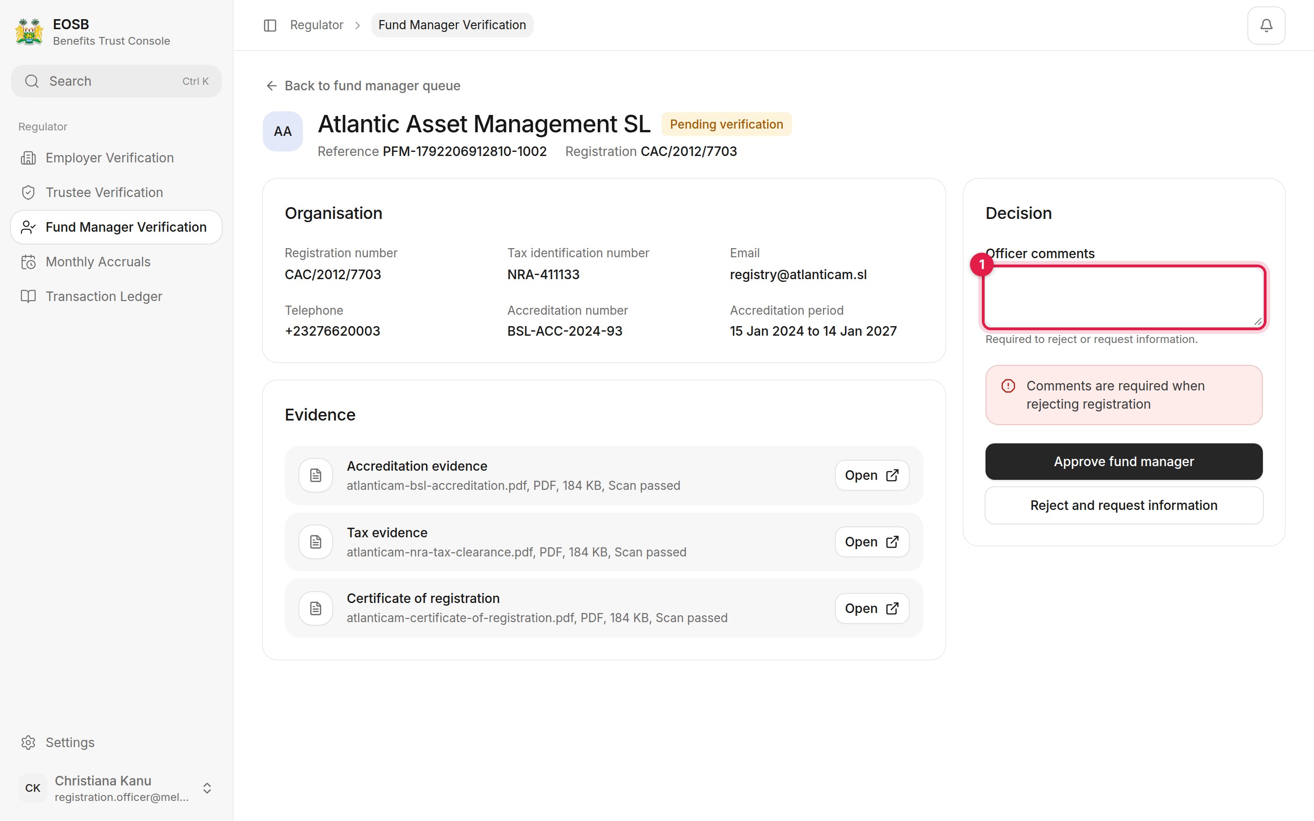Open the Tax evidence PDF
1314x821 pixels.
pyautogui.click(x=872, y=542)
